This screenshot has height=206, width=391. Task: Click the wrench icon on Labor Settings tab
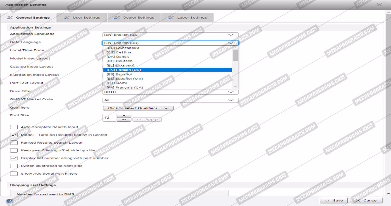[x=171, y=18]
